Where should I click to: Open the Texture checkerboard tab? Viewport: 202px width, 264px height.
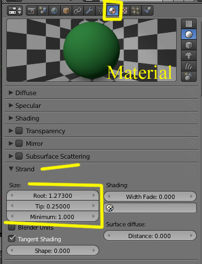coord(124,11)
